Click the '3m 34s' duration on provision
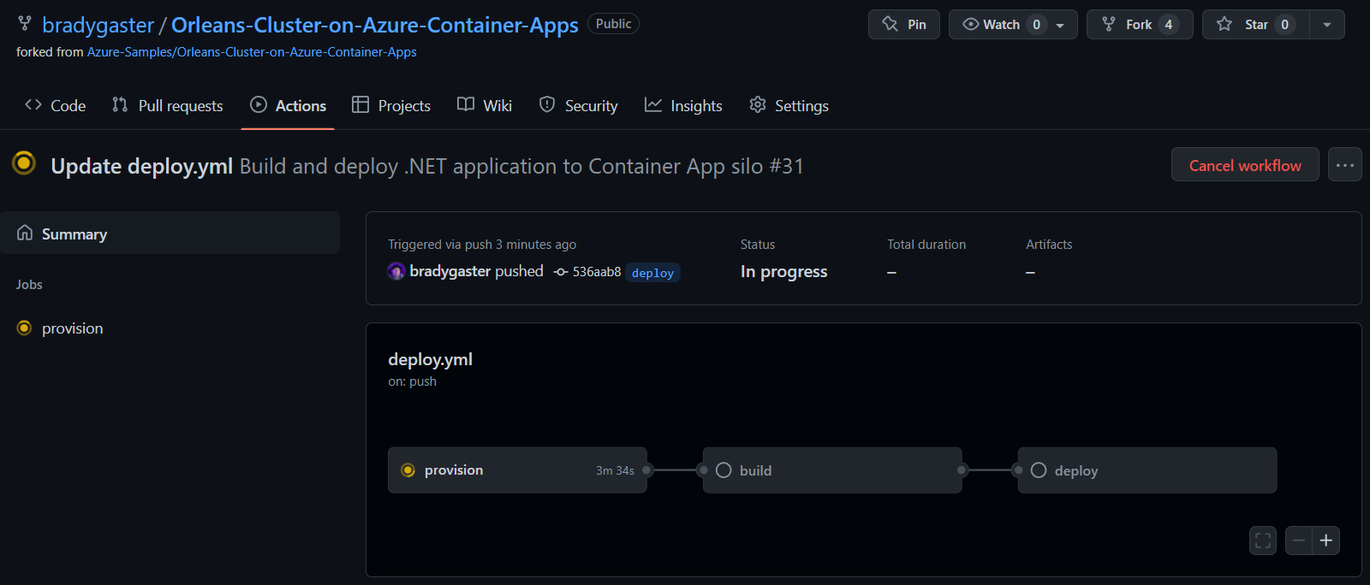This screenshot has height=585, width=1370. (615, 470)
